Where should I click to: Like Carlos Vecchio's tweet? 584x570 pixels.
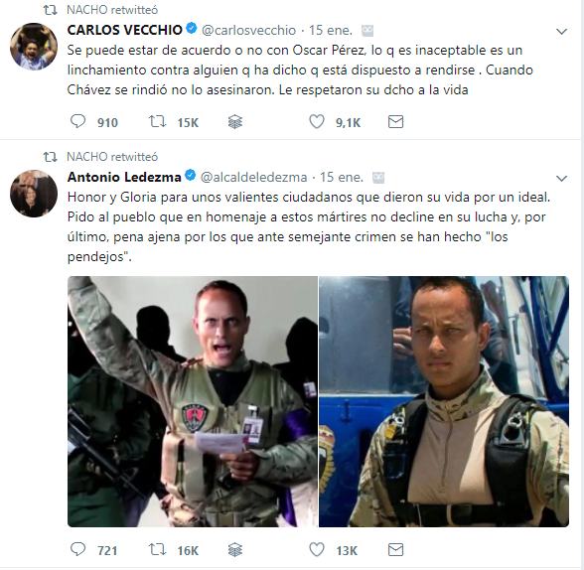point(317,122)
